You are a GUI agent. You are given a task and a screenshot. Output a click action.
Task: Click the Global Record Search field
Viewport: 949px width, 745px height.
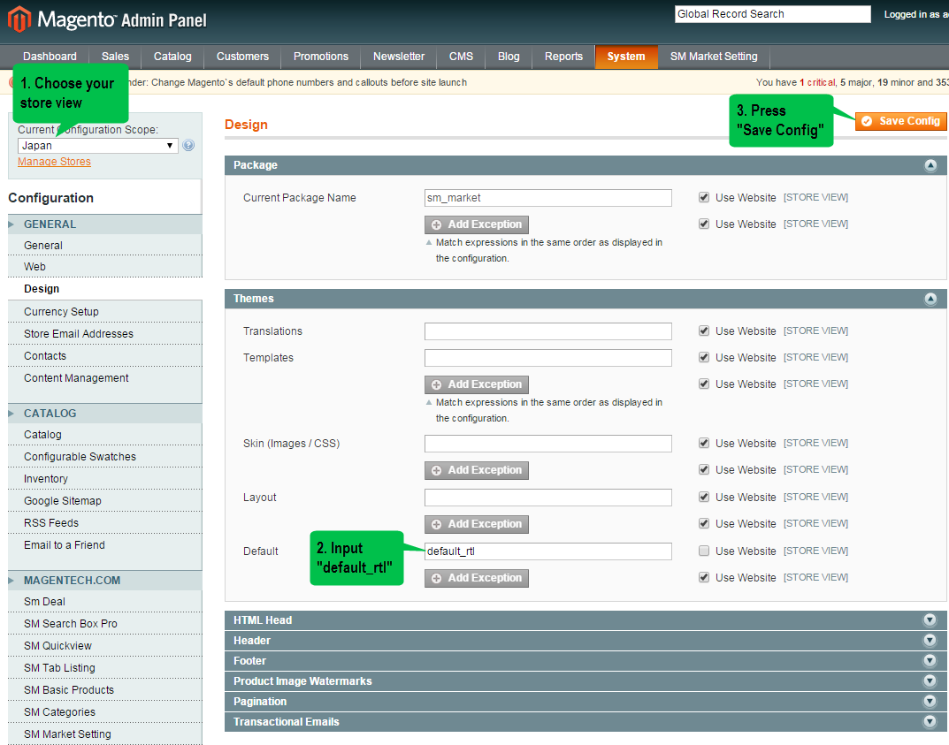tap(773, 14)
